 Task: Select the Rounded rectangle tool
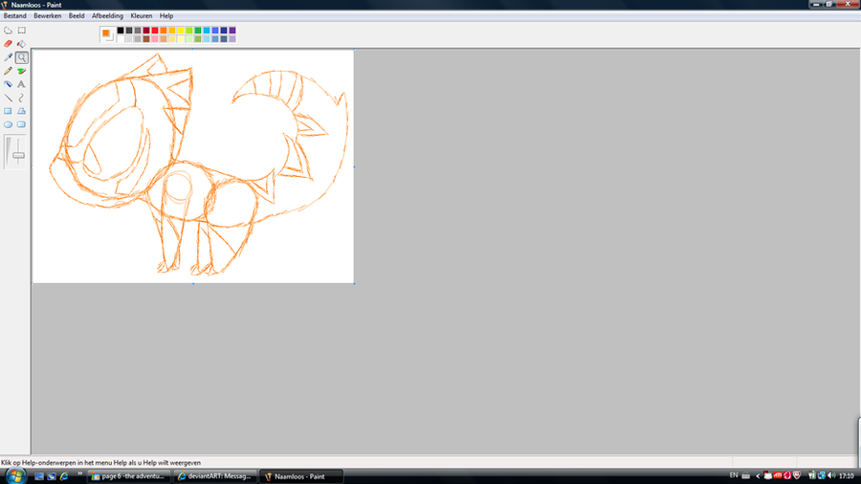[x=21, y=124]
